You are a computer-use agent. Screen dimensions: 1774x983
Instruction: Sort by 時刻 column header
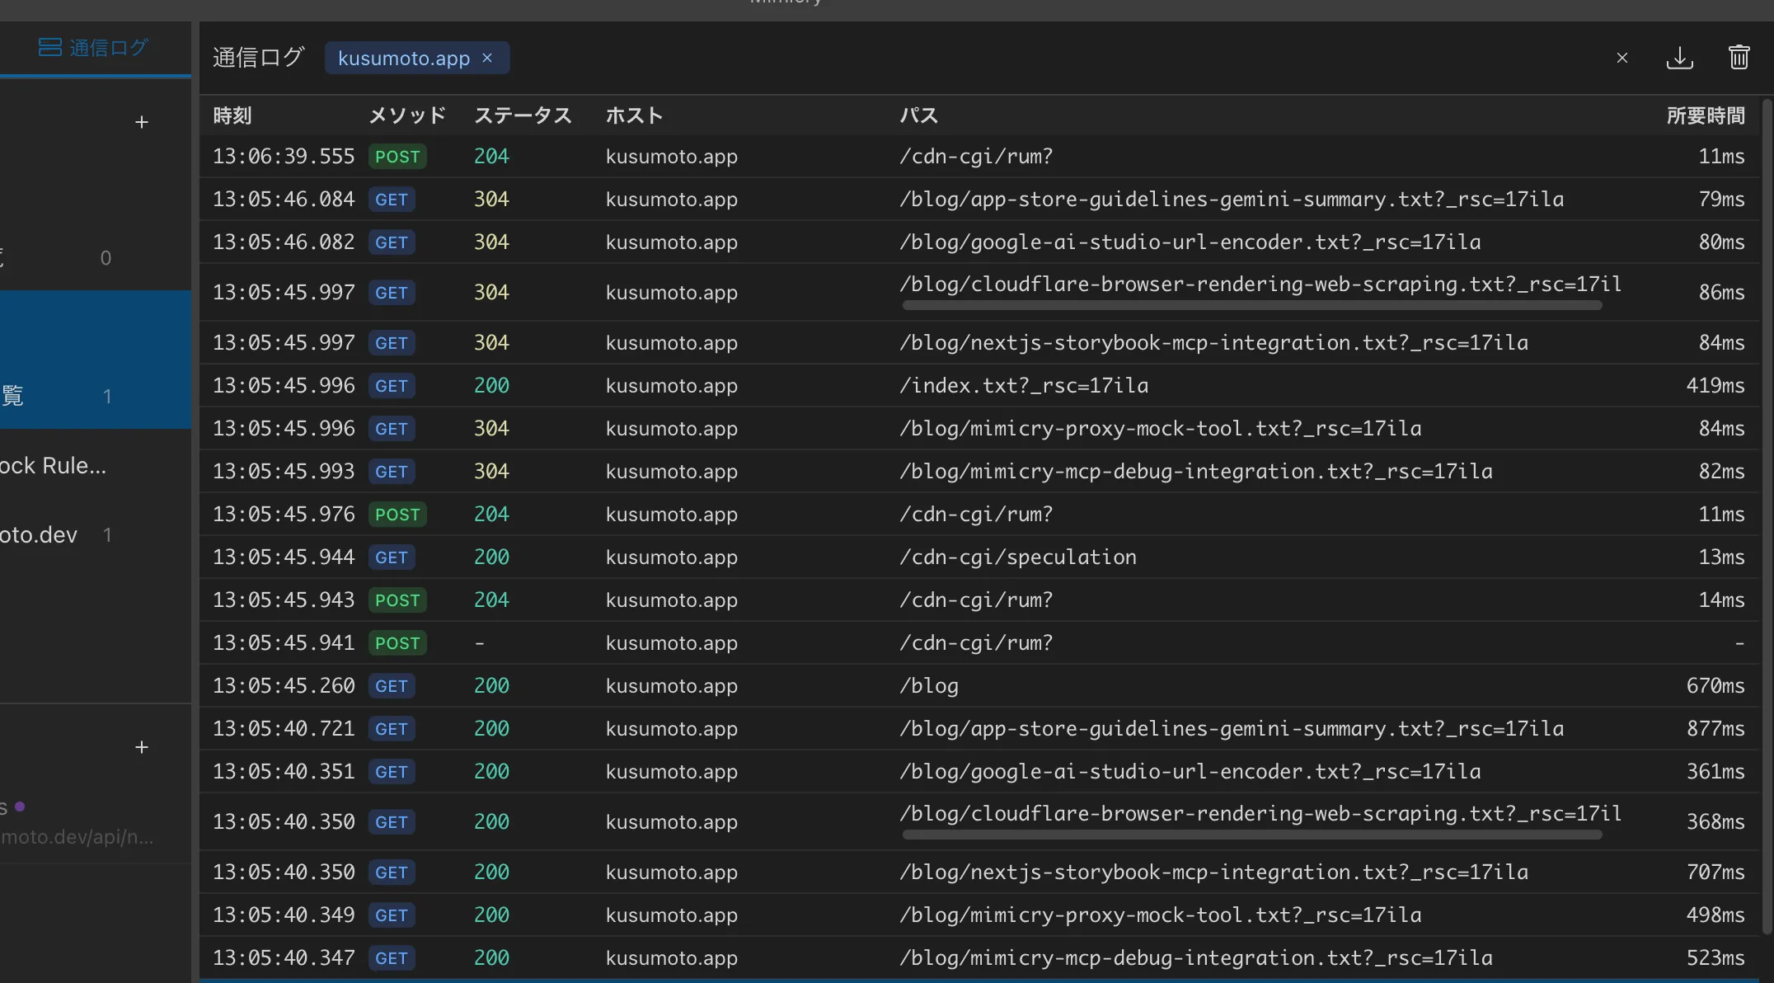point(232,115)
